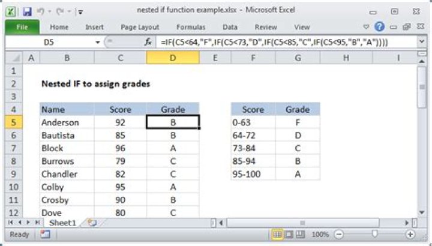Click the first sheet navigation arrow

point(10,223)
